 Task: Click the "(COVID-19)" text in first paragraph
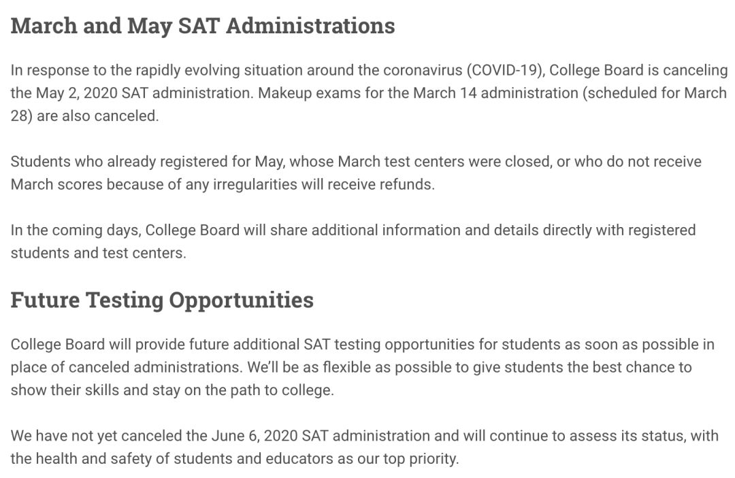[505, 70]
